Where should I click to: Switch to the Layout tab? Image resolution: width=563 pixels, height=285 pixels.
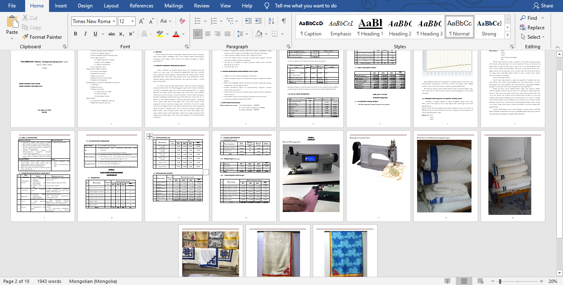point(111,6)
